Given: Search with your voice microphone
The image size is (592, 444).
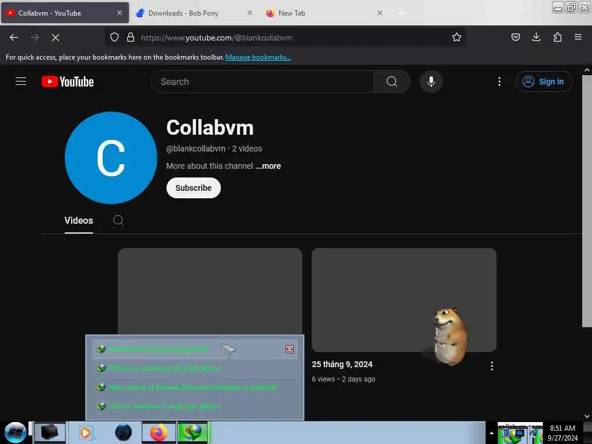Looking at the screenshot, I should 431,82.
